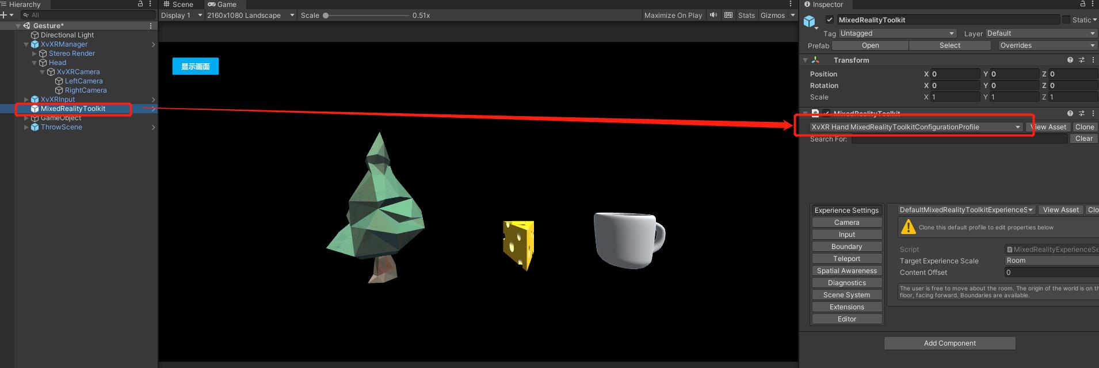Open the Gesture scene's three-dot options menu
Screen dimensions: 1099x368
coord(151,26)
